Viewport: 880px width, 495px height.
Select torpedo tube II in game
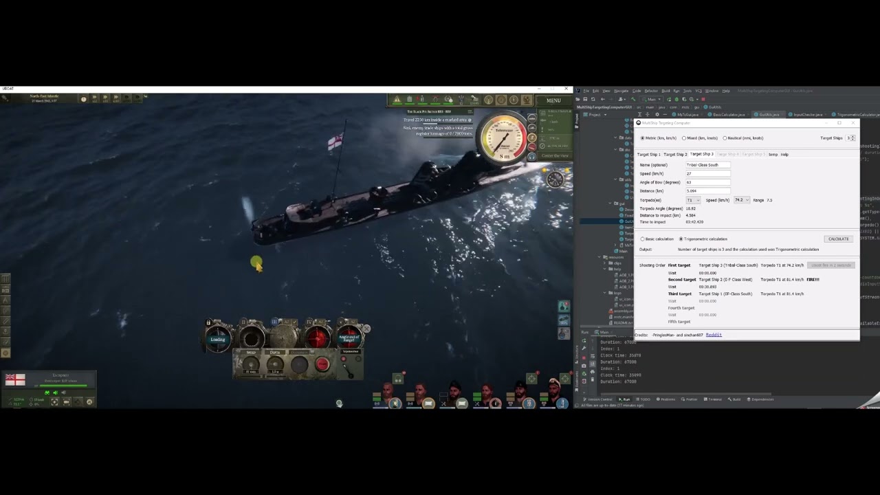tap(252, 339)
